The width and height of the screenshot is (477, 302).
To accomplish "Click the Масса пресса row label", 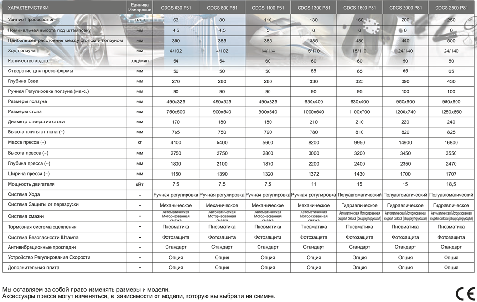I will (27, 142).
